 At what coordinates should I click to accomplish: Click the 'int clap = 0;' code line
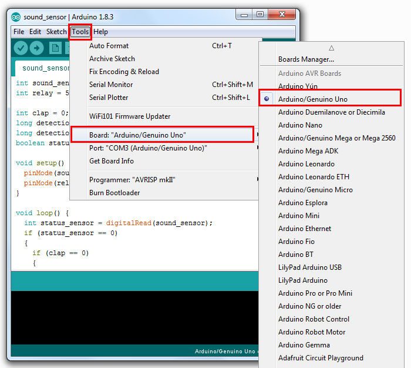tap(42, 113)
